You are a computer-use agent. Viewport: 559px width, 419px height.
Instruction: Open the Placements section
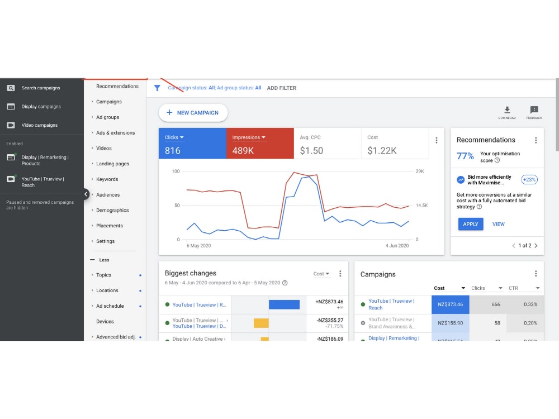coord(110,226)
